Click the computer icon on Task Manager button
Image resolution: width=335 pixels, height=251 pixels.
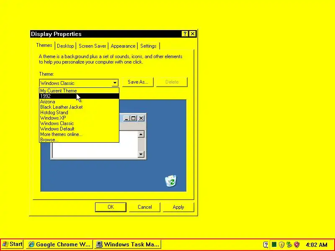[x=99, y=244]
